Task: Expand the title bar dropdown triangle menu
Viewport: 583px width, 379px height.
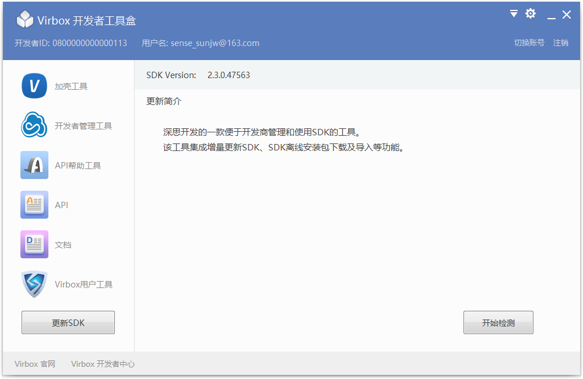Action: [514, 14]
